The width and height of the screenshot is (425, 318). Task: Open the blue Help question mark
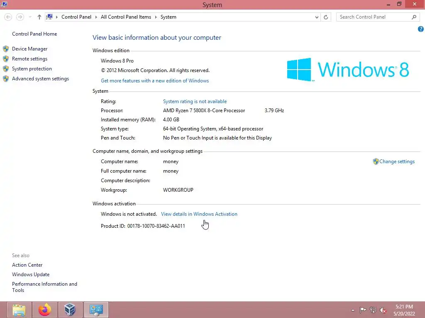click(x=421, y=29)
